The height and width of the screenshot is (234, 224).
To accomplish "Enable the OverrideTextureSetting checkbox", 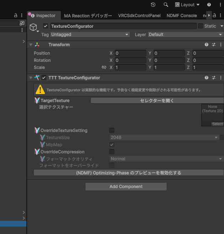I will 112,130.
